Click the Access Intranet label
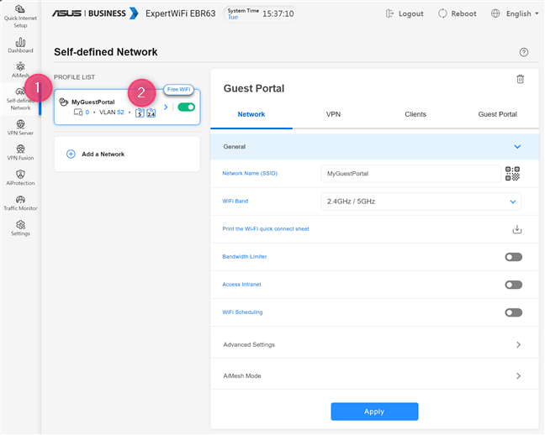This screenshot has height=435, width=545. click(x=241, y=285)
